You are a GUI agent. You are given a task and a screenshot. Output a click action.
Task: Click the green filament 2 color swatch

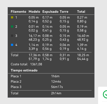click(x=12, y=26)
